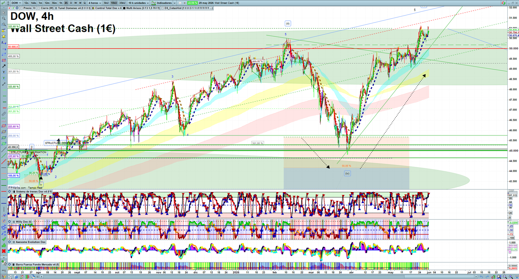Click Tunel Domenec grey color square

[x=56, y=8]
